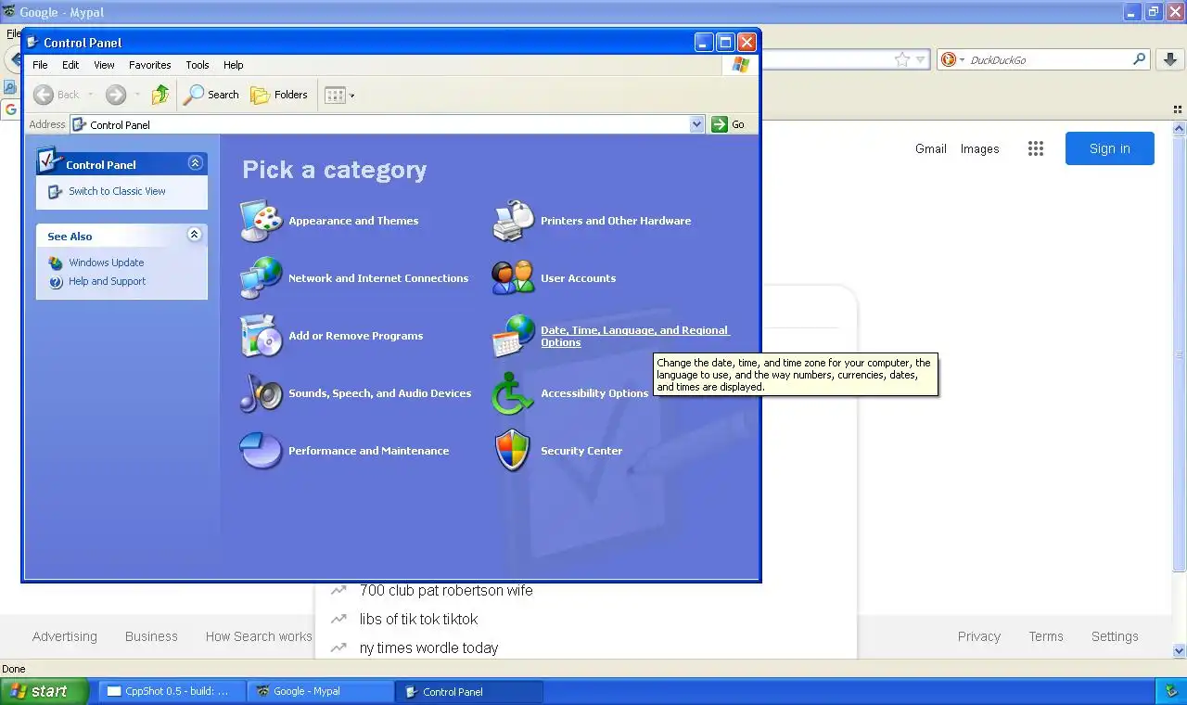Click the Up folder toolbar icon
This screenshot has width=1187, height=705.
click(x=160, y=95)
